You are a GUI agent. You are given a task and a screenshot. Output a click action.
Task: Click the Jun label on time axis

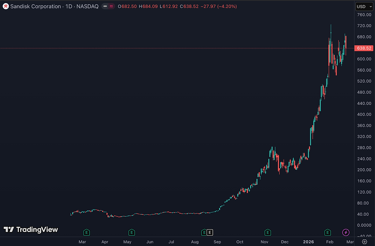point(150,242)
